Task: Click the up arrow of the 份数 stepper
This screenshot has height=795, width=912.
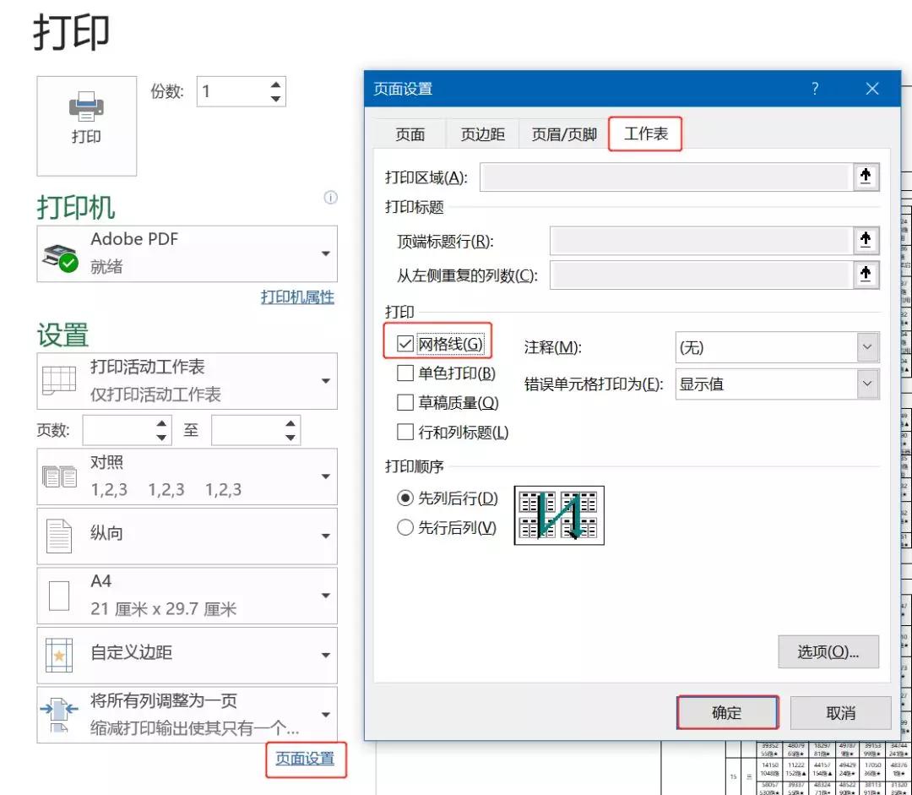Action: coord(274,84)
